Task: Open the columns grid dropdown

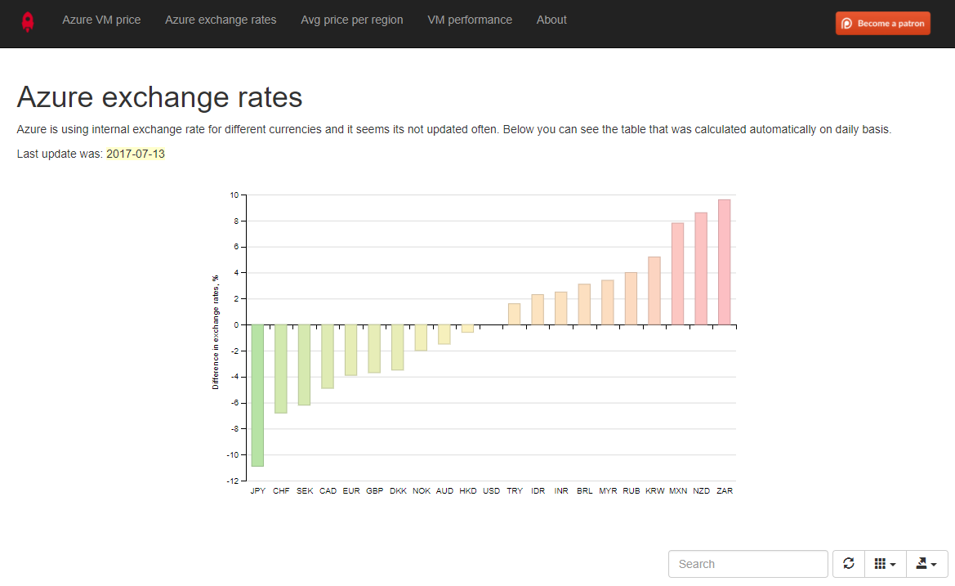Action: [x=885, y=564]
